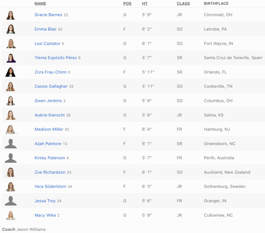Image resolution: width=265 pixels, height=233 pixels.
Task: Click Gracie Barnes' headshot photo
Action: click(11, 15)
